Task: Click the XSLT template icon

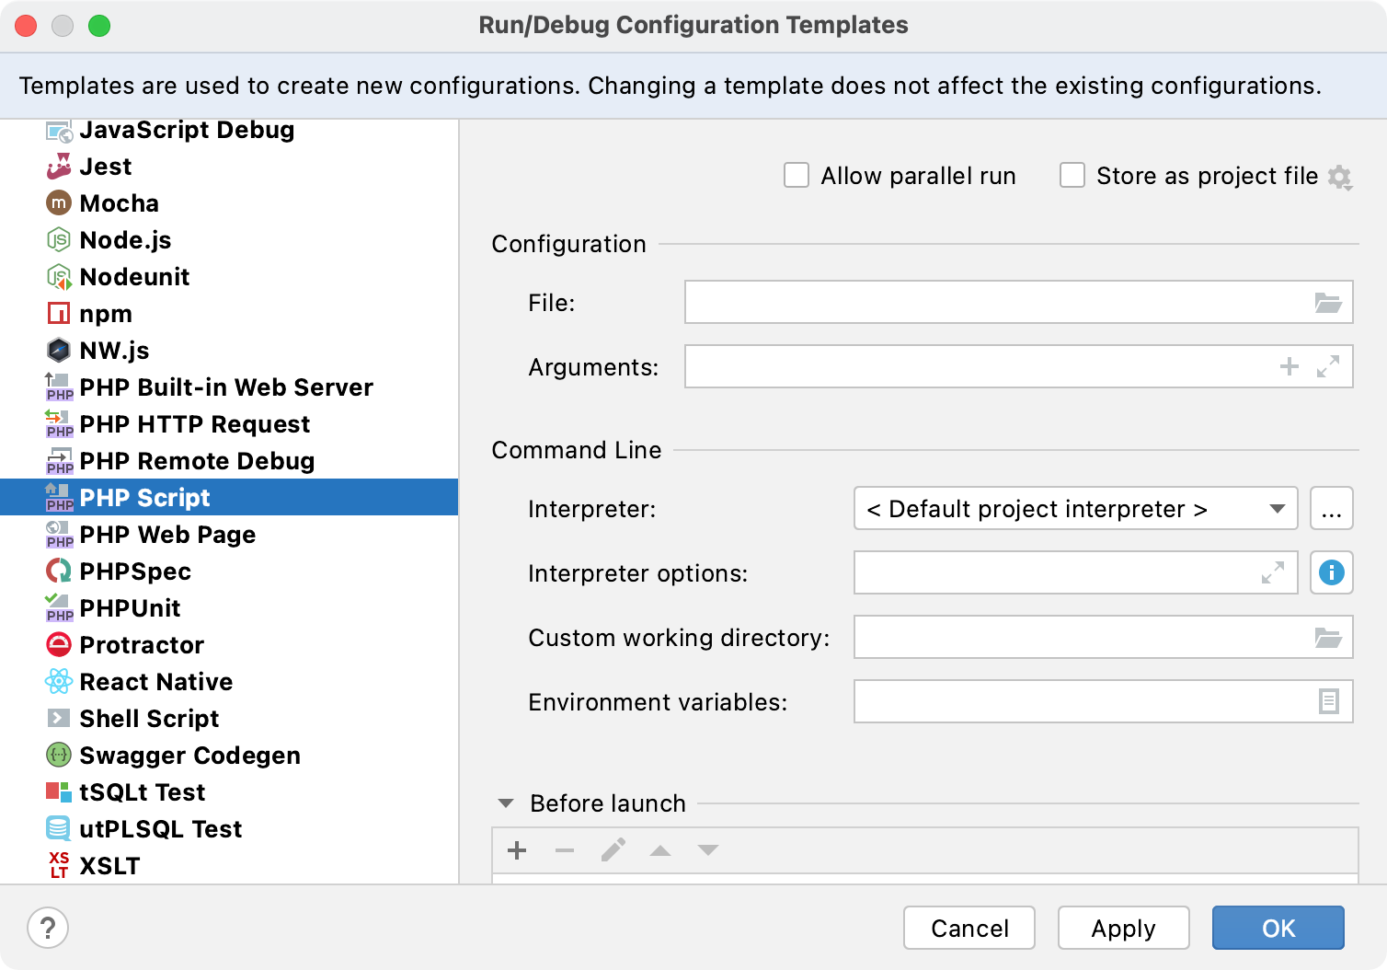Action: point(59,866)
